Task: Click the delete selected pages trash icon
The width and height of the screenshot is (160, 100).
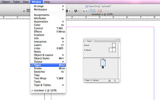Action: [x=115, y=80]
